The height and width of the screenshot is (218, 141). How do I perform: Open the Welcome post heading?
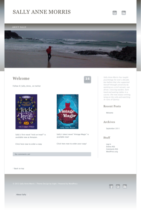pos(21,79)
